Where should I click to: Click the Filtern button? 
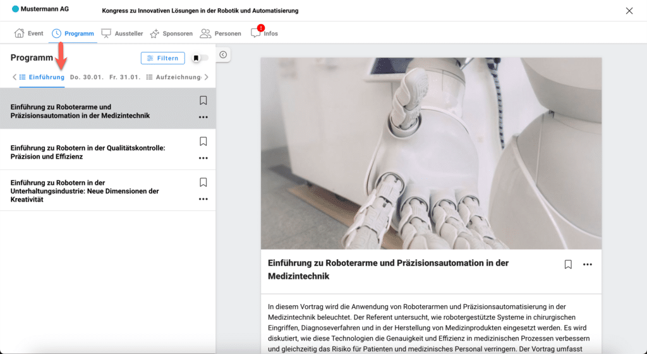click(162, 58)
